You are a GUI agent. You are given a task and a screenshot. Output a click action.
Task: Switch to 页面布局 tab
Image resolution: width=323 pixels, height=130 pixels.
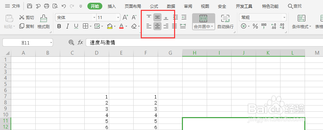point(133,6)
